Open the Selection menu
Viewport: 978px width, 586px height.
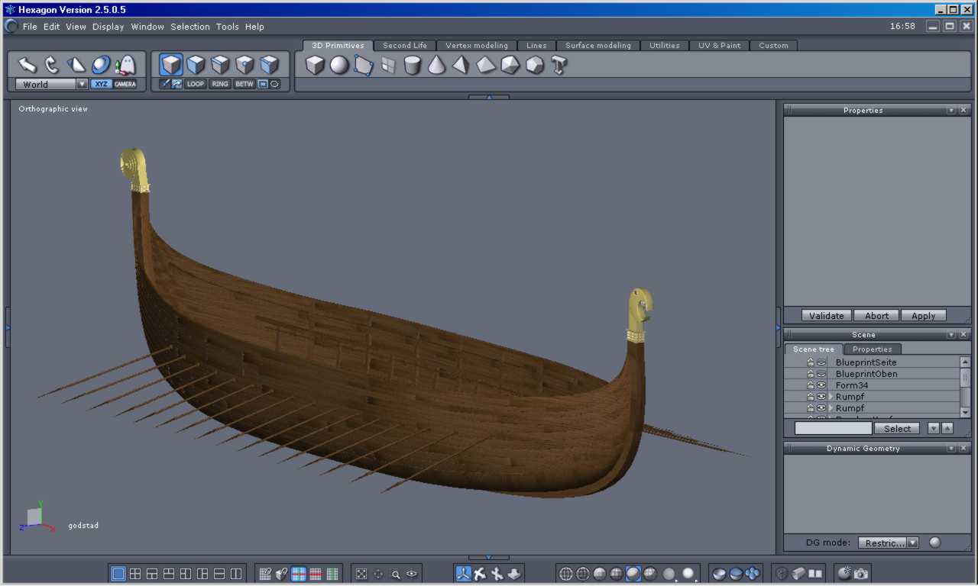tap(189, 27)
